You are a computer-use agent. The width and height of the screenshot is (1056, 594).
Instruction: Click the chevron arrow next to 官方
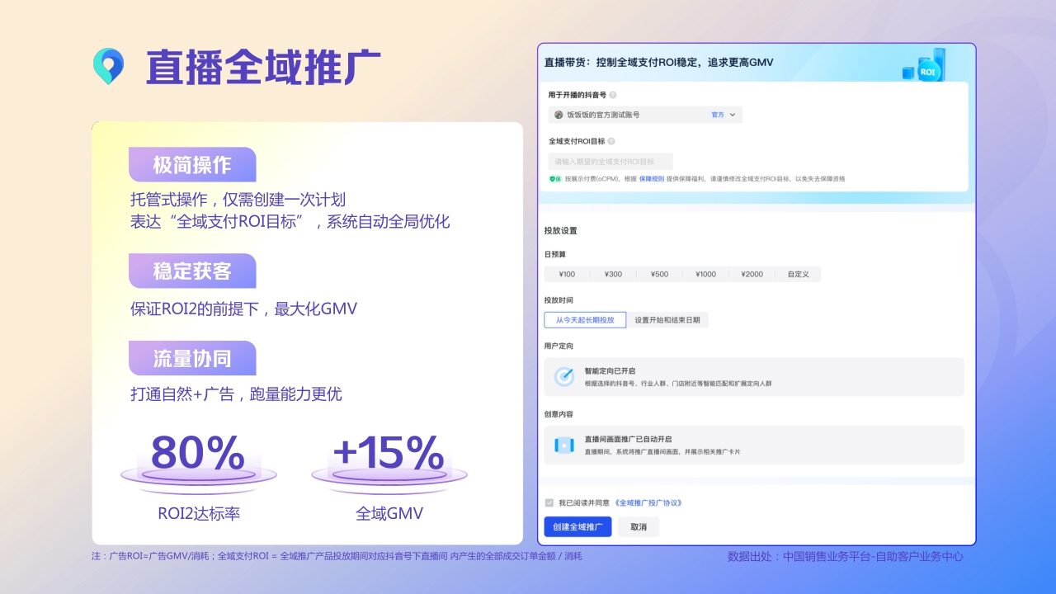732,115
